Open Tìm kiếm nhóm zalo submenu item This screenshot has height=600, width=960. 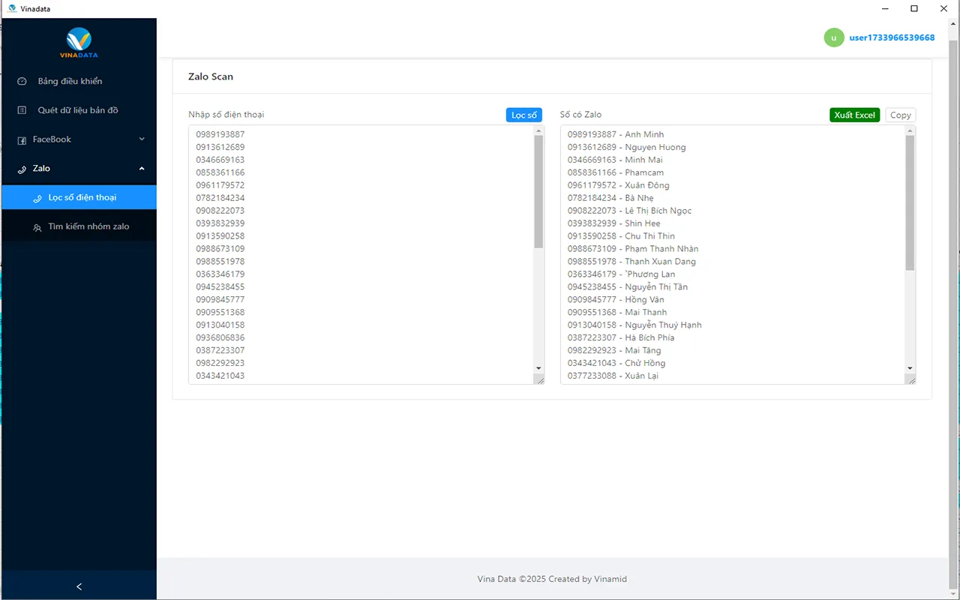(88, 226)
